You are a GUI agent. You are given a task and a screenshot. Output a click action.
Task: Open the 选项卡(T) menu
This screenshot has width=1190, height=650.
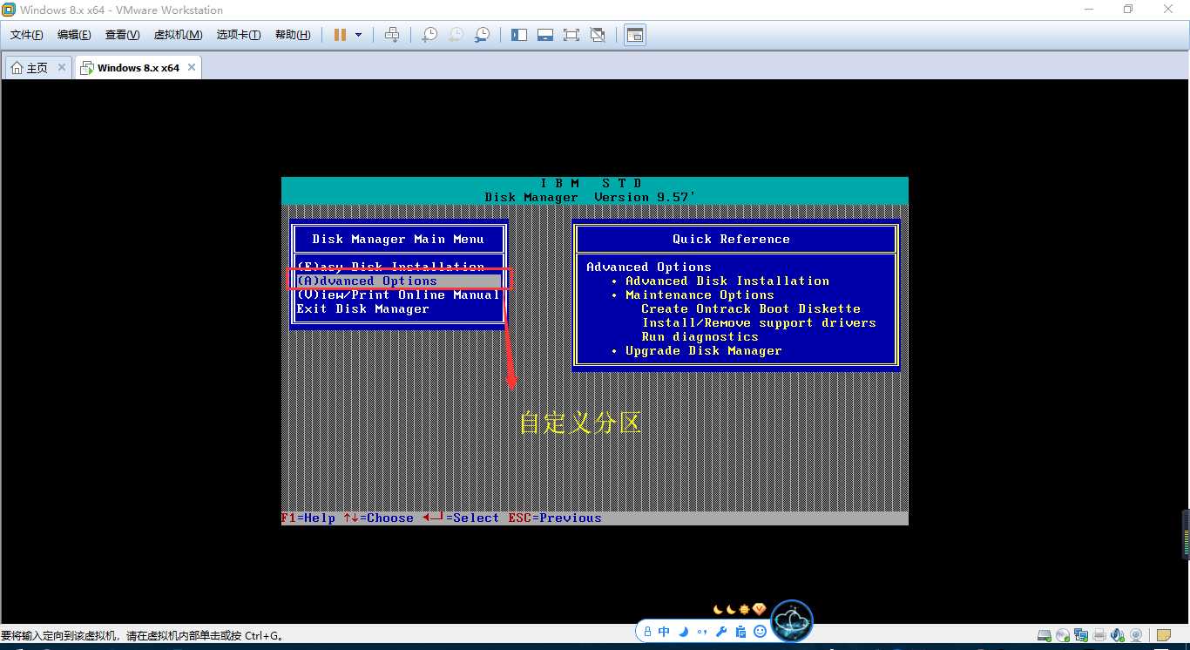coord(239,35)
